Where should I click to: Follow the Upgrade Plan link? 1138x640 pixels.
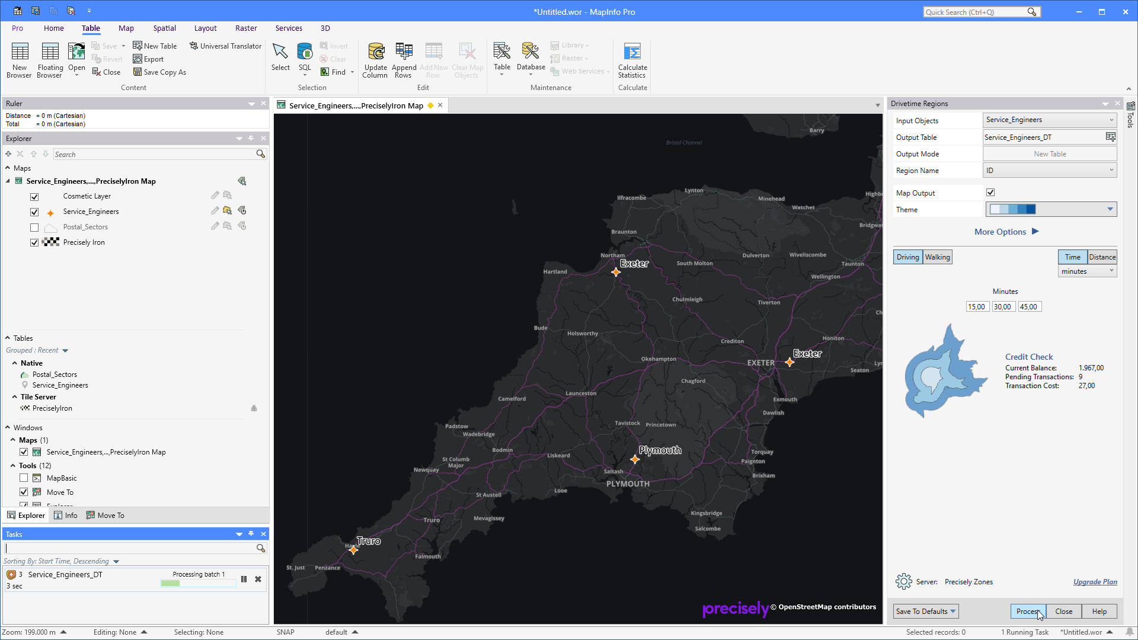[1095, 581]
